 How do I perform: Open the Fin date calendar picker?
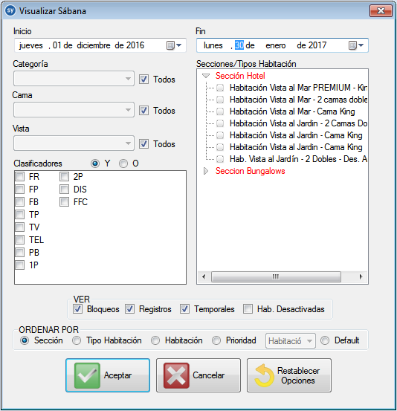click(356, 45)
